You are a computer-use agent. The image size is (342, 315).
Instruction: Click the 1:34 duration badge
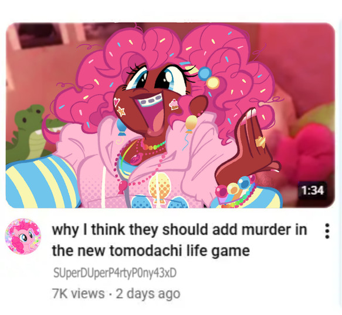(x=313, y=190)
